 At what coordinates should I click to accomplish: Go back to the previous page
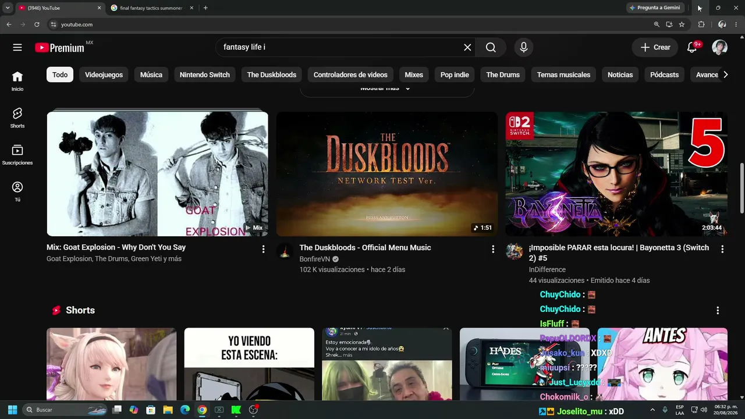[x=9, y=24]
